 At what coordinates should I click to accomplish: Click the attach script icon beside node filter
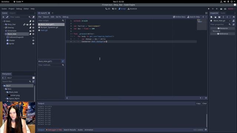(x=34, y=17)
